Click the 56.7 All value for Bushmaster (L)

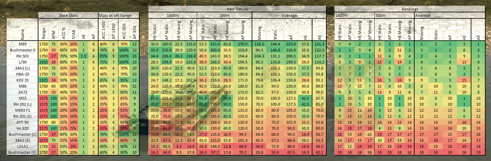click(319, 134)
